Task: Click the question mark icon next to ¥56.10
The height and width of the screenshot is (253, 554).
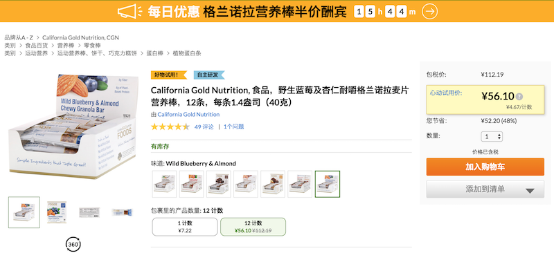Action: pos(519,97)
